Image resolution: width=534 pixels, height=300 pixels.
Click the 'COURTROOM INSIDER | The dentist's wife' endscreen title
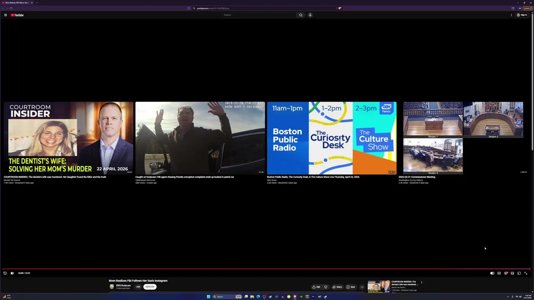(55, 177)
